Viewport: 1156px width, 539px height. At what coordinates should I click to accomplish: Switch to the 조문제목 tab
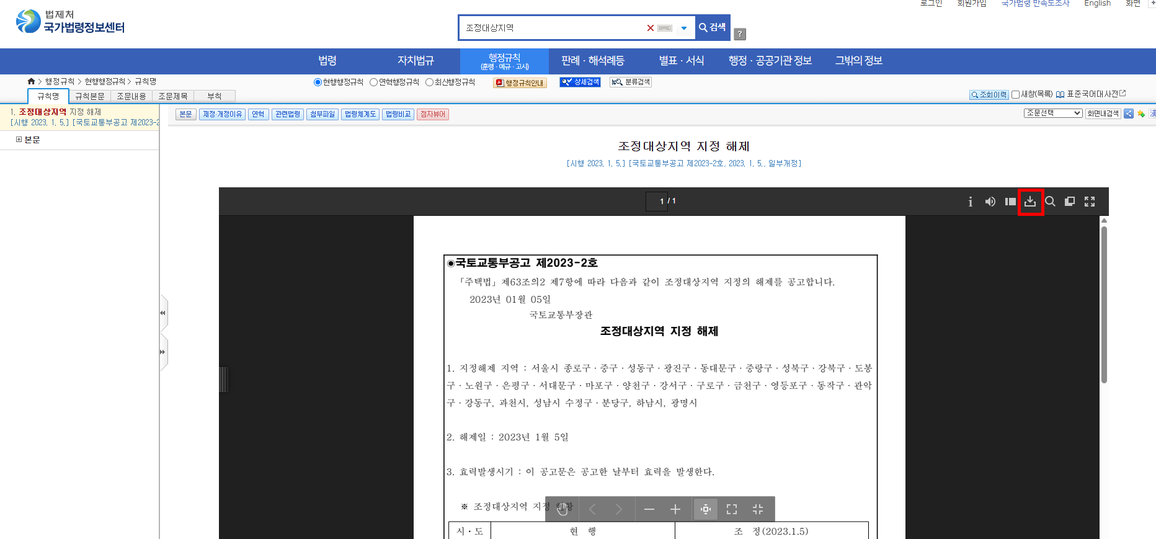[173, 96]
